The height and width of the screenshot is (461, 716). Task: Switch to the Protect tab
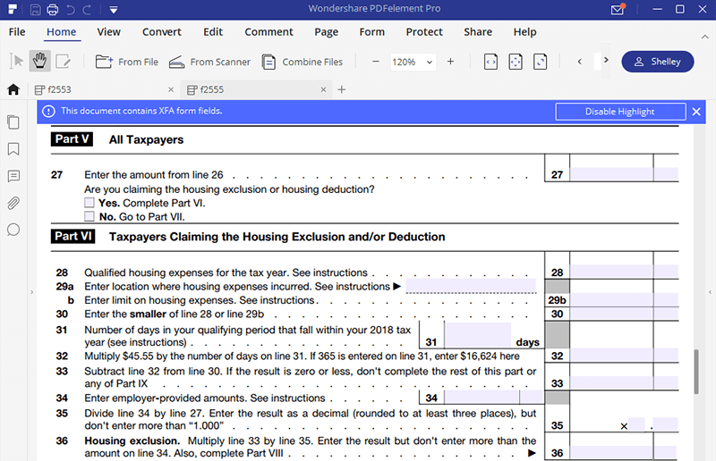pyautogui.click(x=424, y=32)
